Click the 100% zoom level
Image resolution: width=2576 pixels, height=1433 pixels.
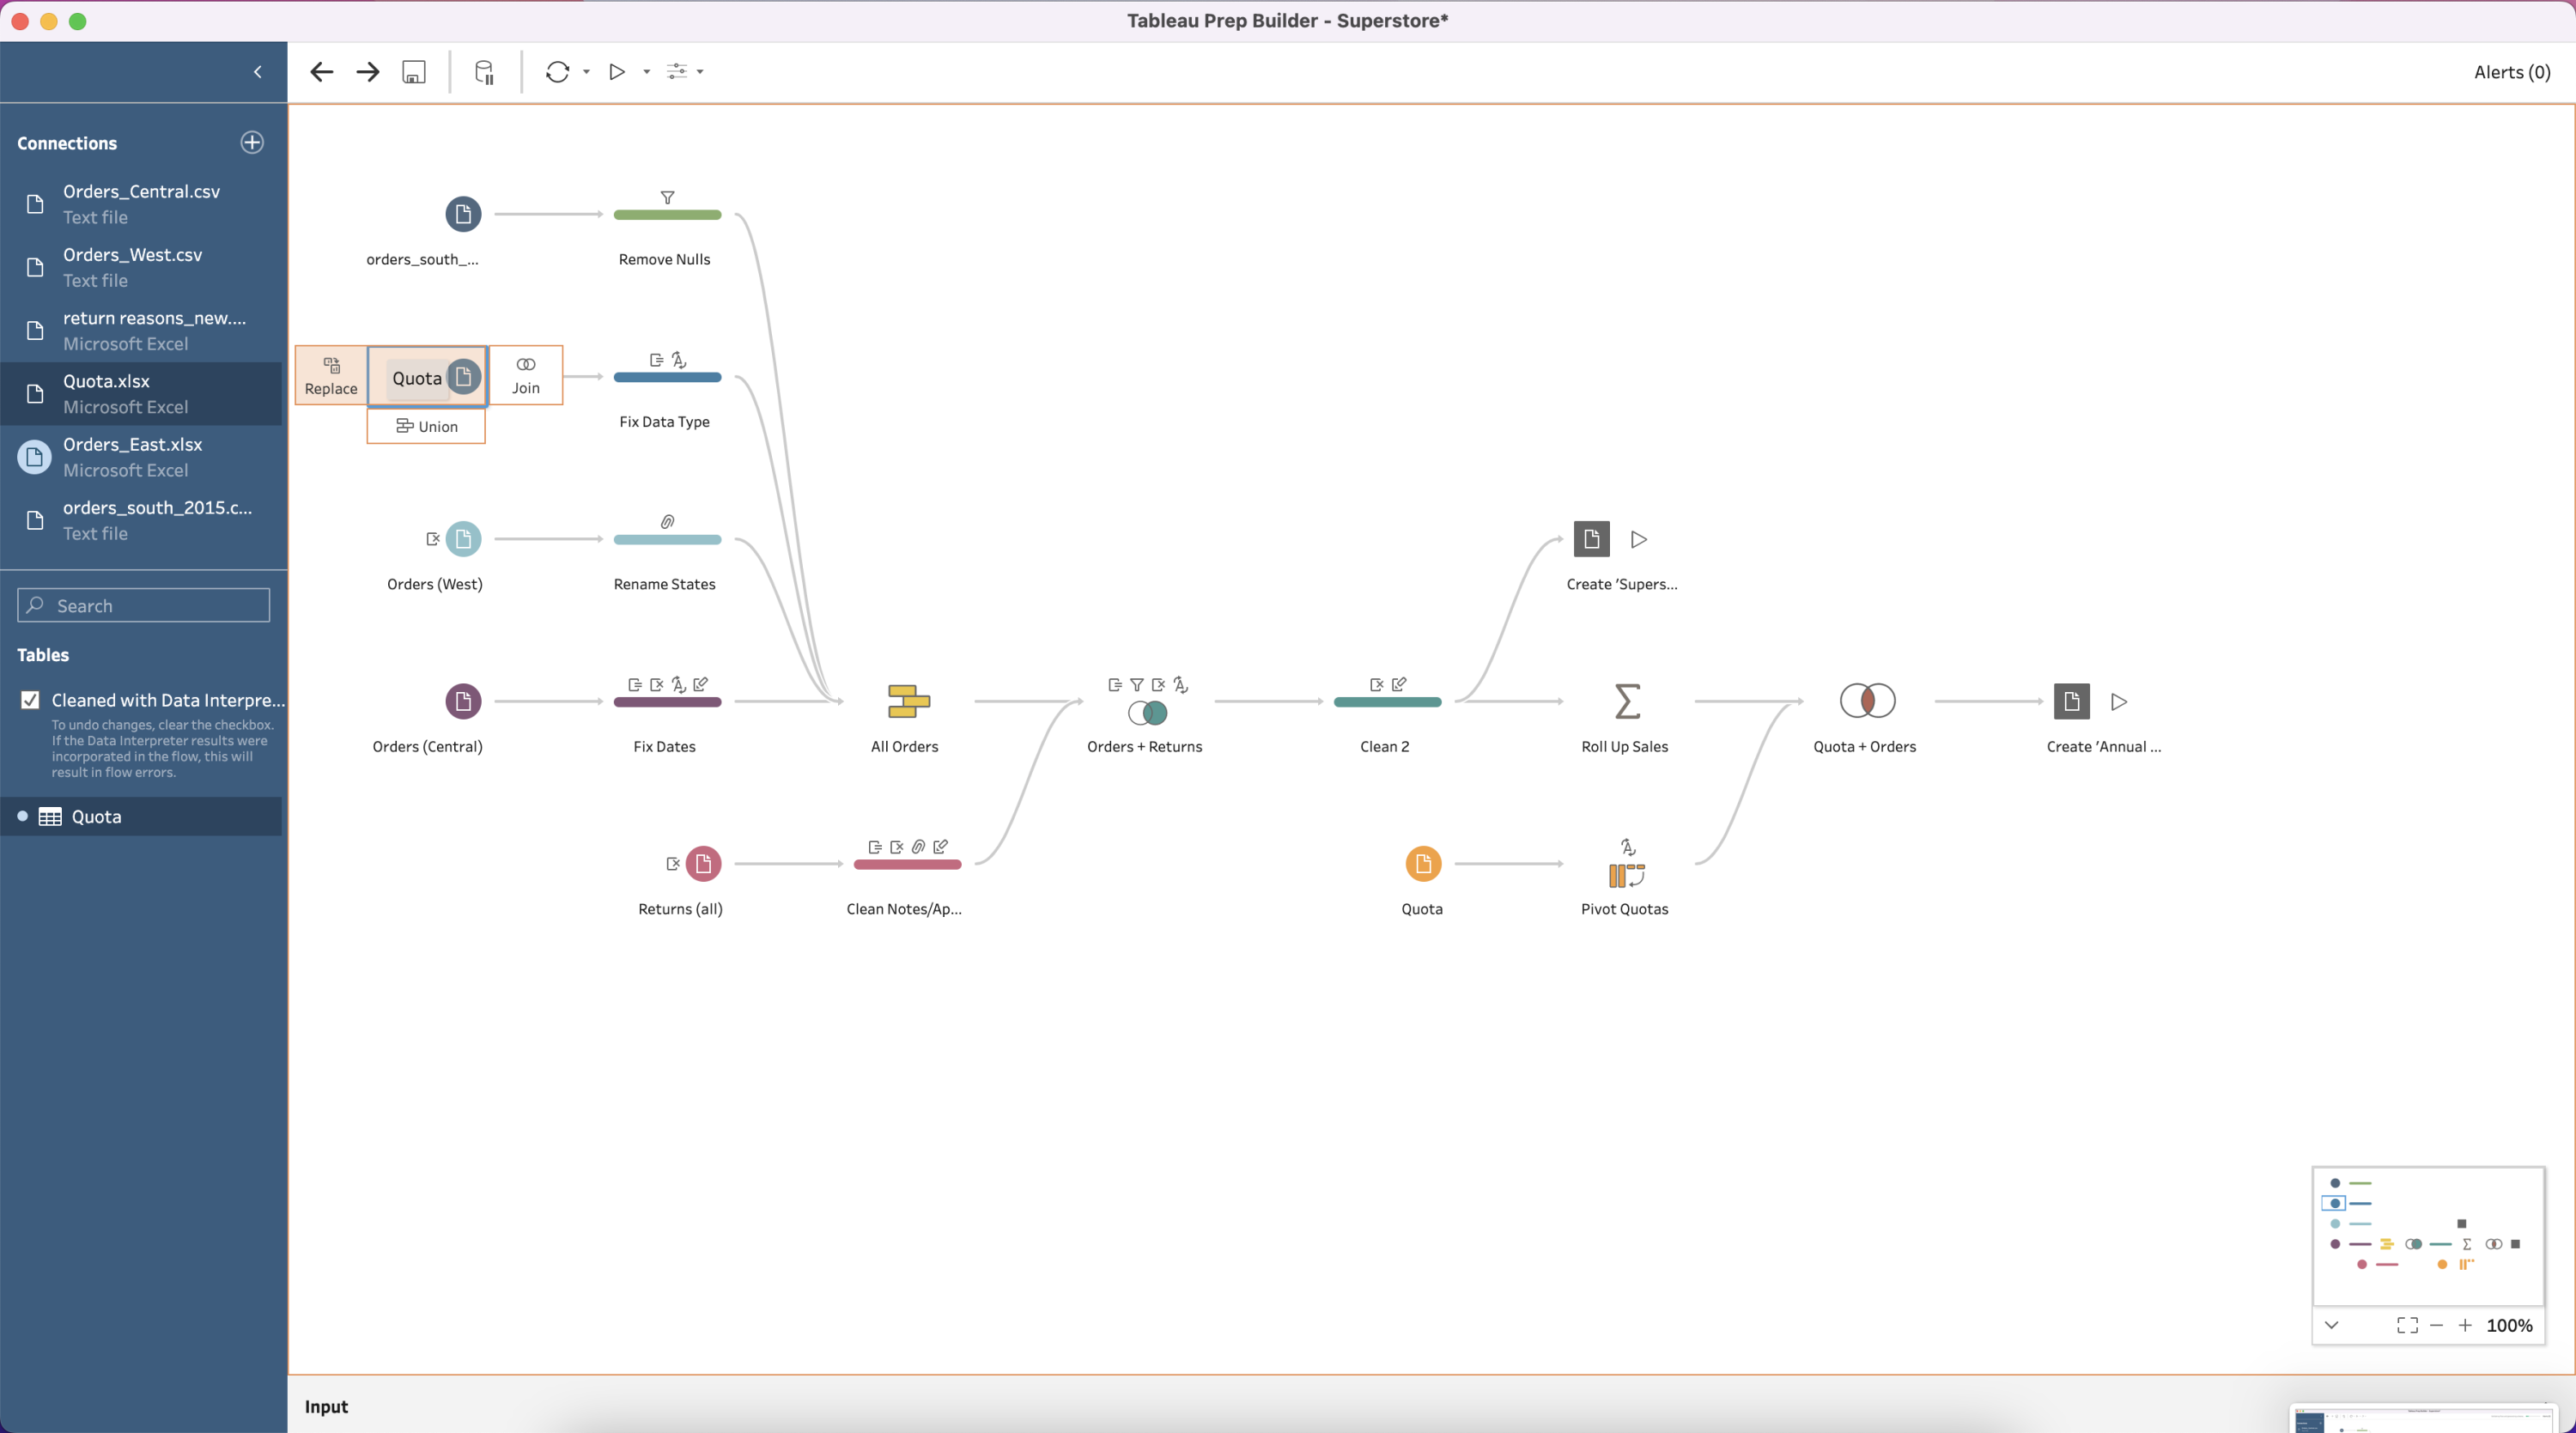[2509, 1325]
